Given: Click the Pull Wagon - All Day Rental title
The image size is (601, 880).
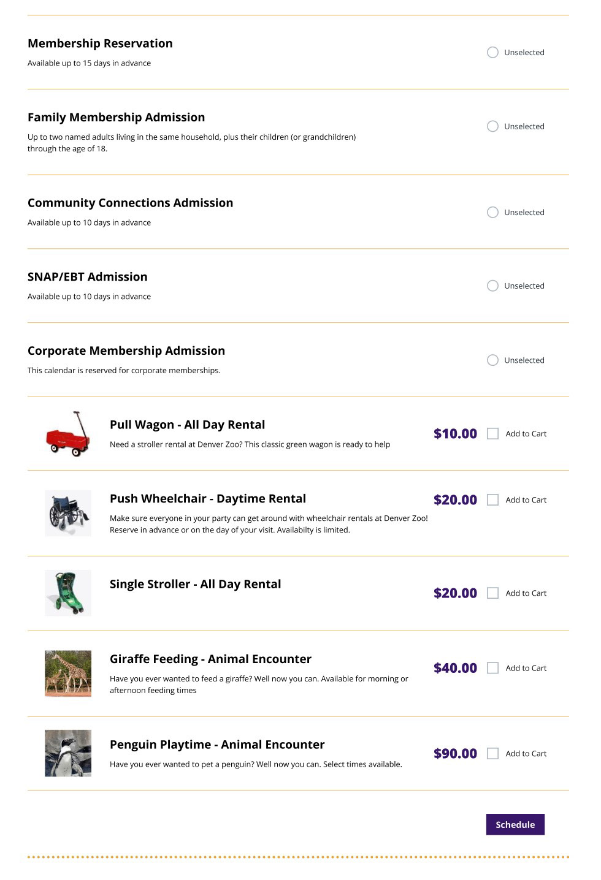Looking at the screenshot, I should point(188,425).
